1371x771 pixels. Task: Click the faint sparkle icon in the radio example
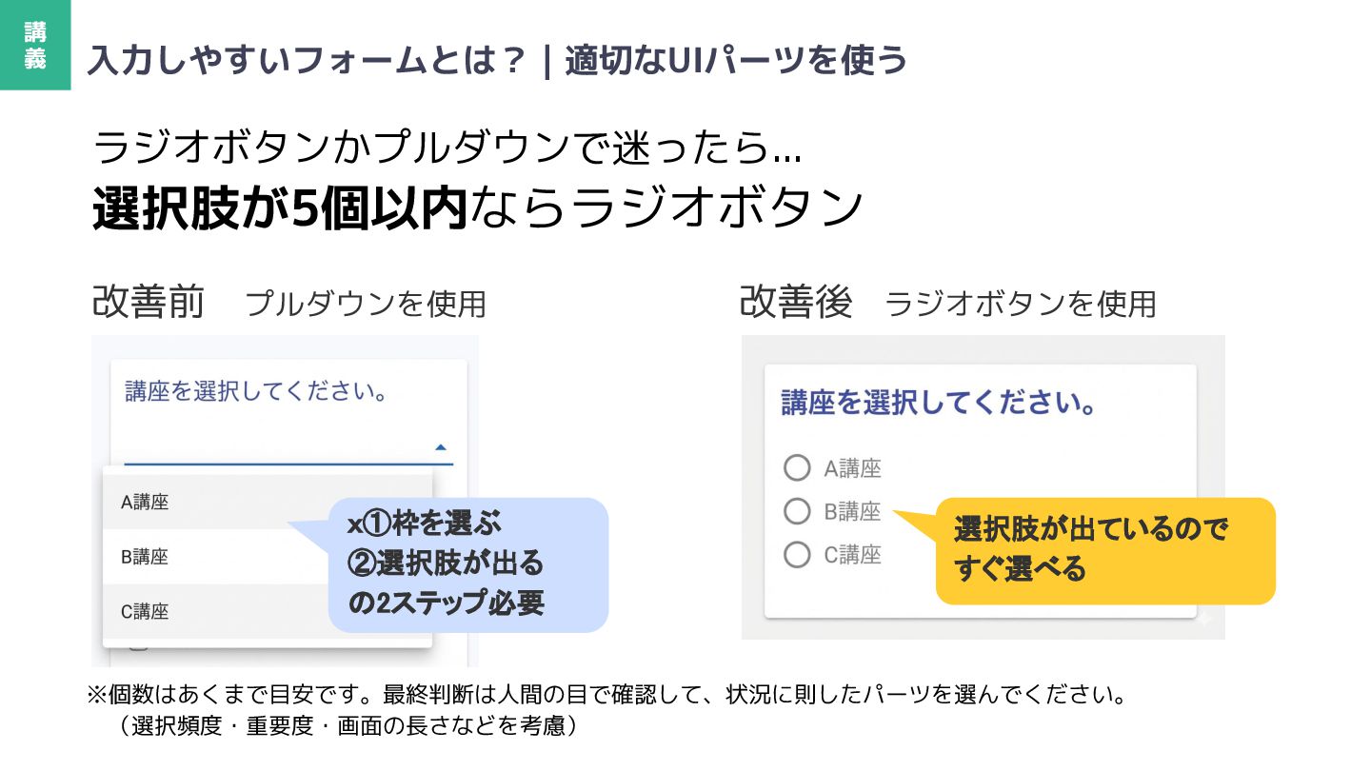(1203, 620)
